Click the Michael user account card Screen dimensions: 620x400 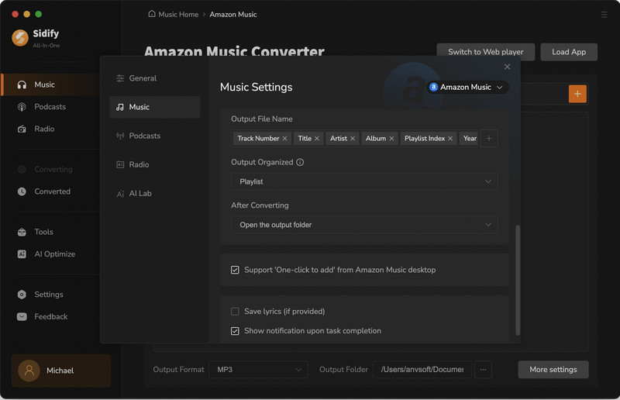61,371
